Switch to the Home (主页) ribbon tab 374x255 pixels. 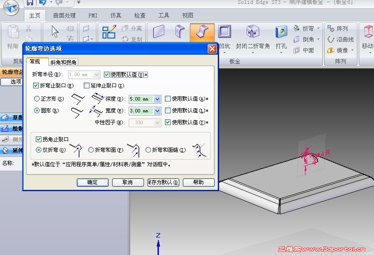click(34, 16)
